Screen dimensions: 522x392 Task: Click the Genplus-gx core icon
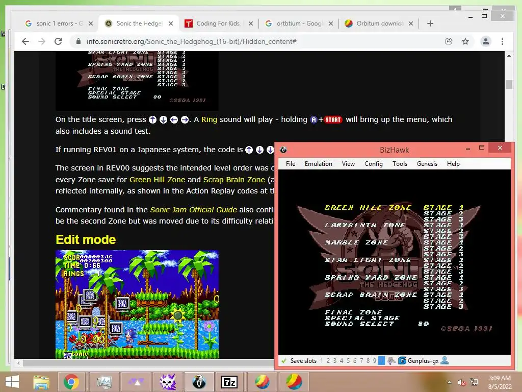tap(402, 361)
